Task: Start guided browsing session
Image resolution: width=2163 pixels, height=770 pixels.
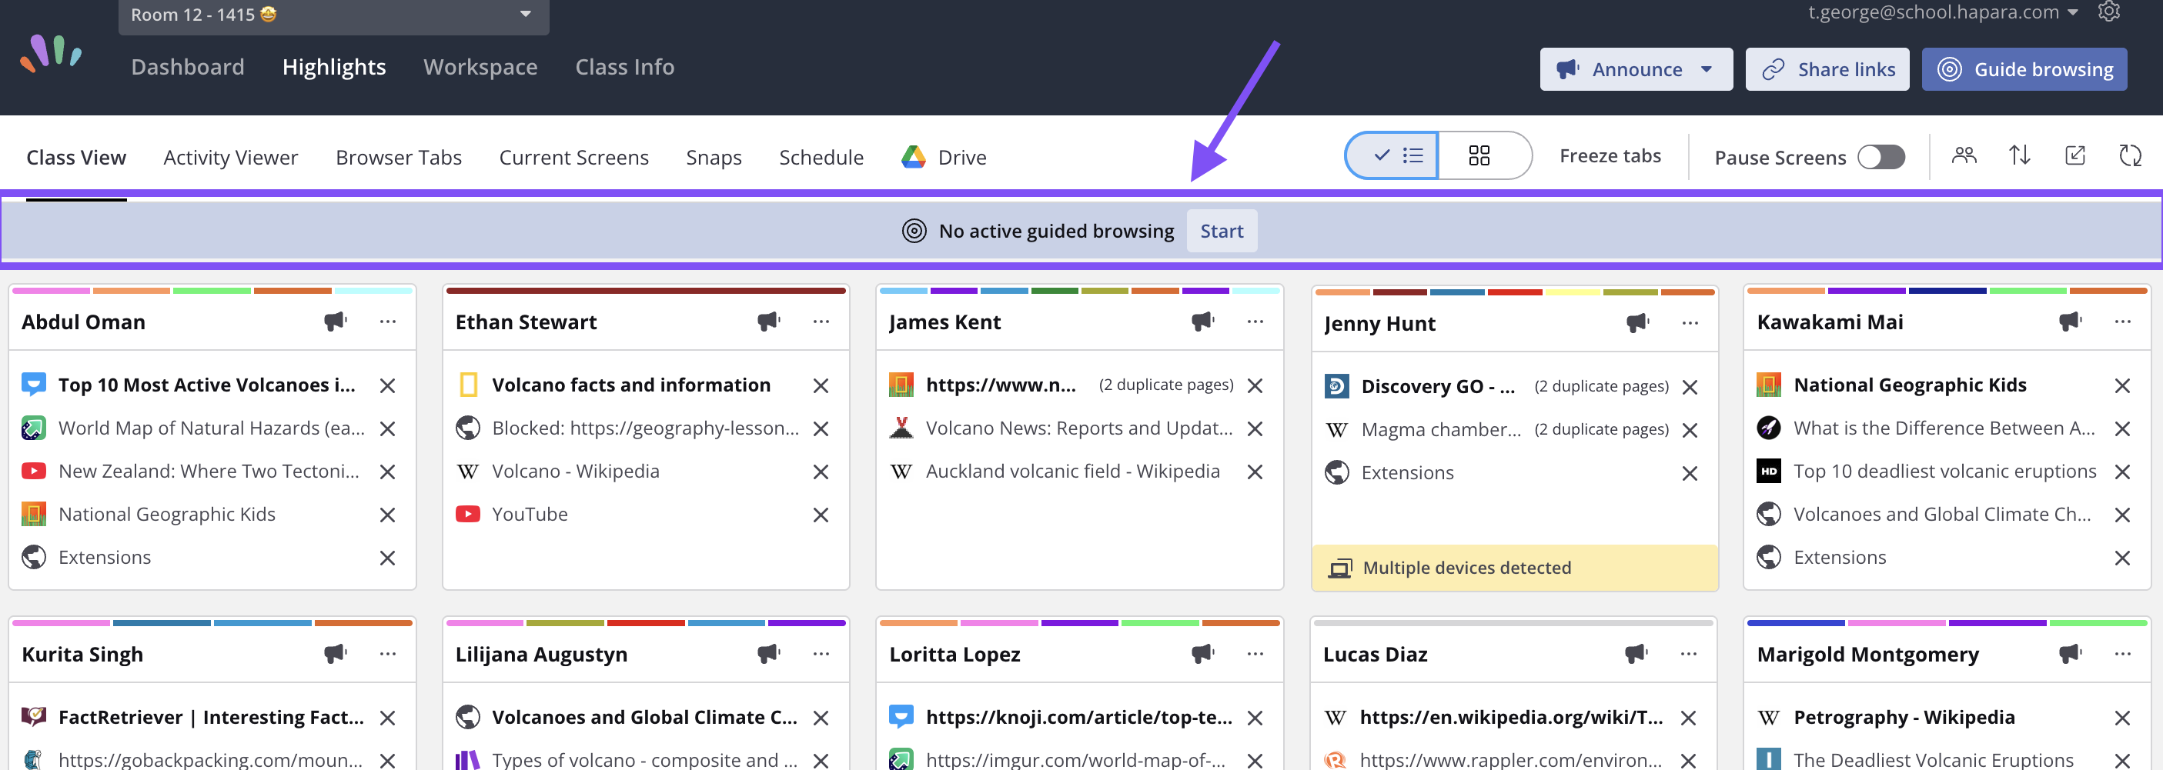Action: coord(1221,232)
